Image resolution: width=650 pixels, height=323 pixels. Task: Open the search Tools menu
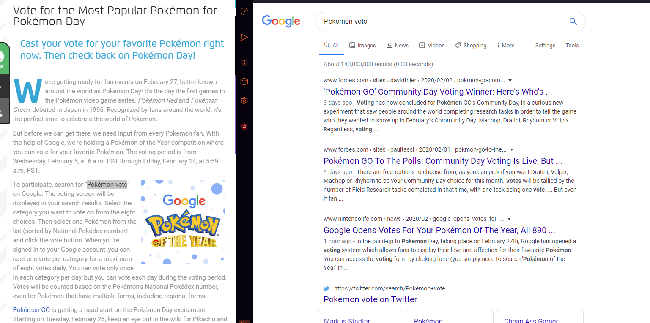(572, 46)
